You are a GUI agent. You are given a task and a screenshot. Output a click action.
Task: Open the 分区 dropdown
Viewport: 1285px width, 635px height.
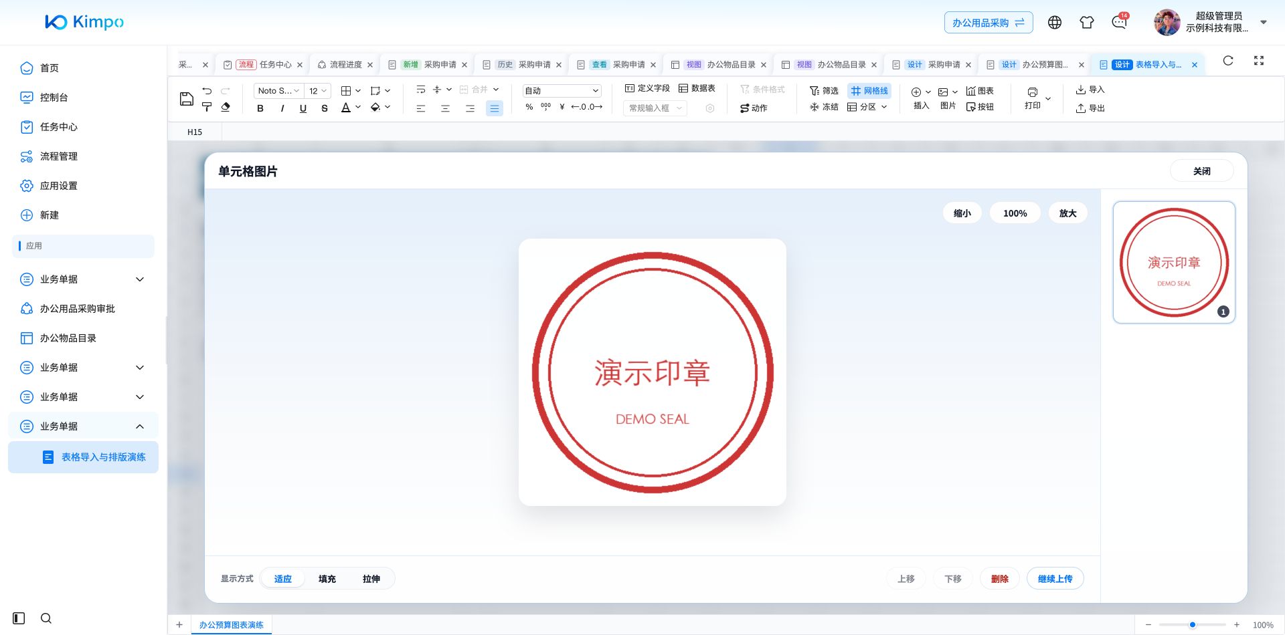click(x=867, y=107)
